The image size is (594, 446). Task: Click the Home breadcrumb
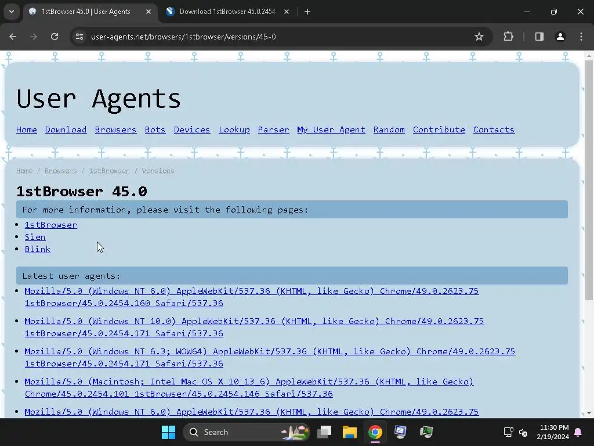point(24,171)
